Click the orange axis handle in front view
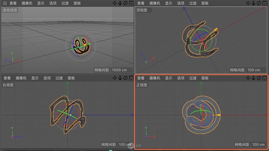Screen dimensions: 269x151 (219, 115)
